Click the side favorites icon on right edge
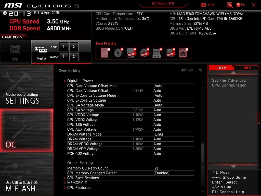The width and height of the screenshot is (261, 196). [258, 119]
